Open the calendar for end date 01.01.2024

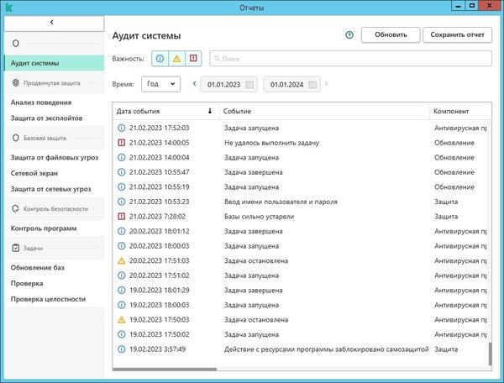point(312,84)
